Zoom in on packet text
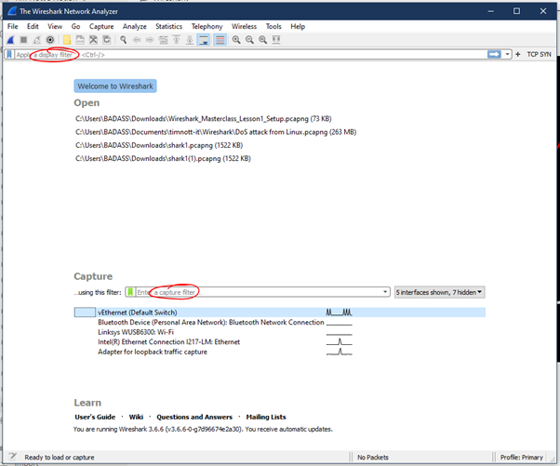The image size is (560, 466). click(x=237, y=40)
